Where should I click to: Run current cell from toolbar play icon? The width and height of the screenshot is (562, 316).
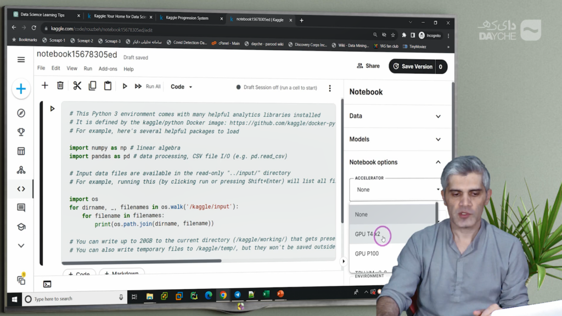click(x=125, y=86)
